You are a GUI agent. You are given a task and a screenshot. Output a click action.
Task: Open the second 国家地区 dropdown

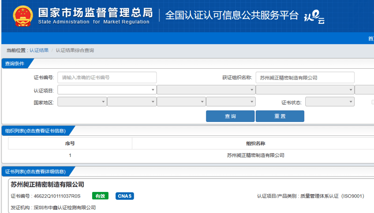click(132, 102)
